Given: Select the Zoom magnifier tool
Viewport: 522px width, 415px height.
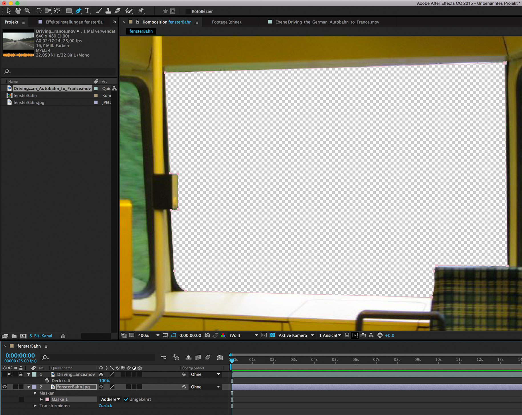Looking at the screenshot, I should 27,11.
